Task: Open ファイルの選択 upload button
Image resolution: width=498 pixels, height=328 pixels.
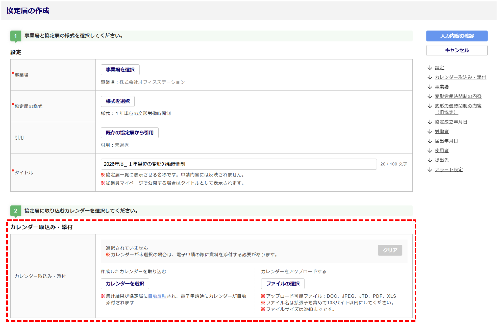Action: [x=282, y=284]
